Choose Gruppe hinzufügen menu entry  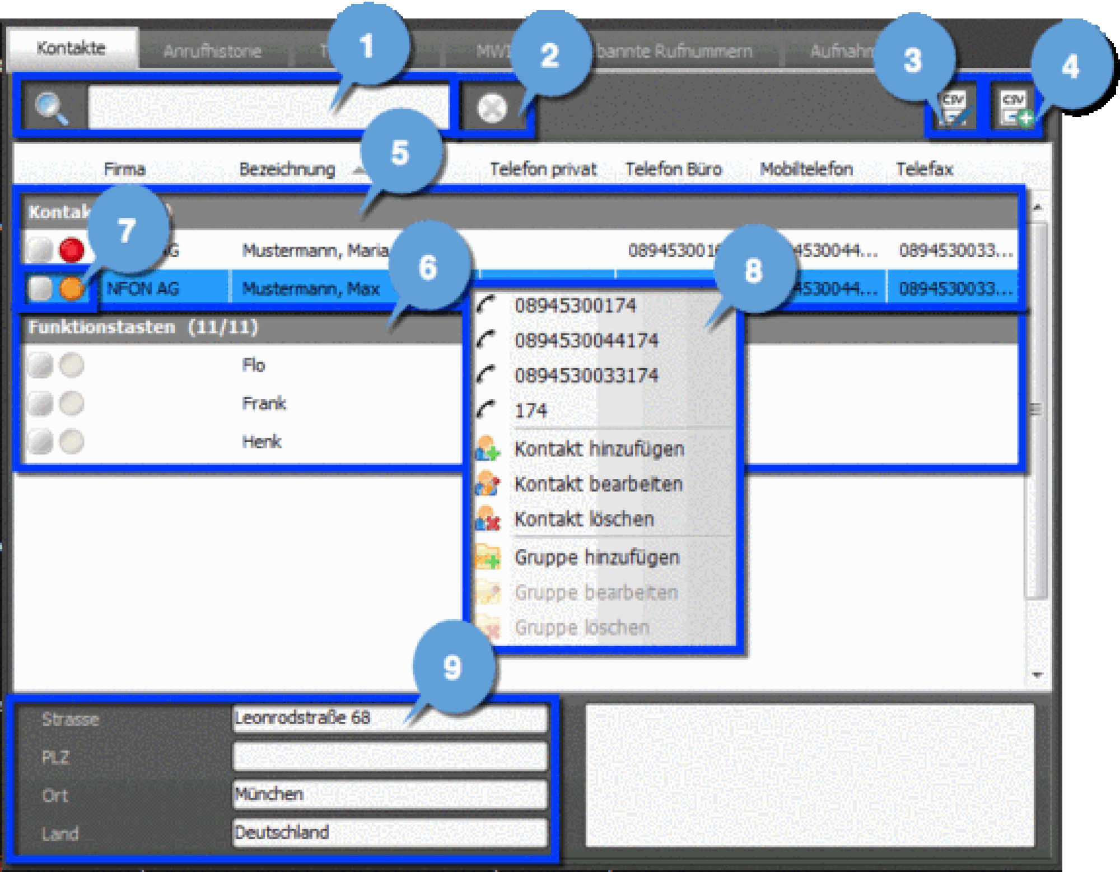click(596, 558)
